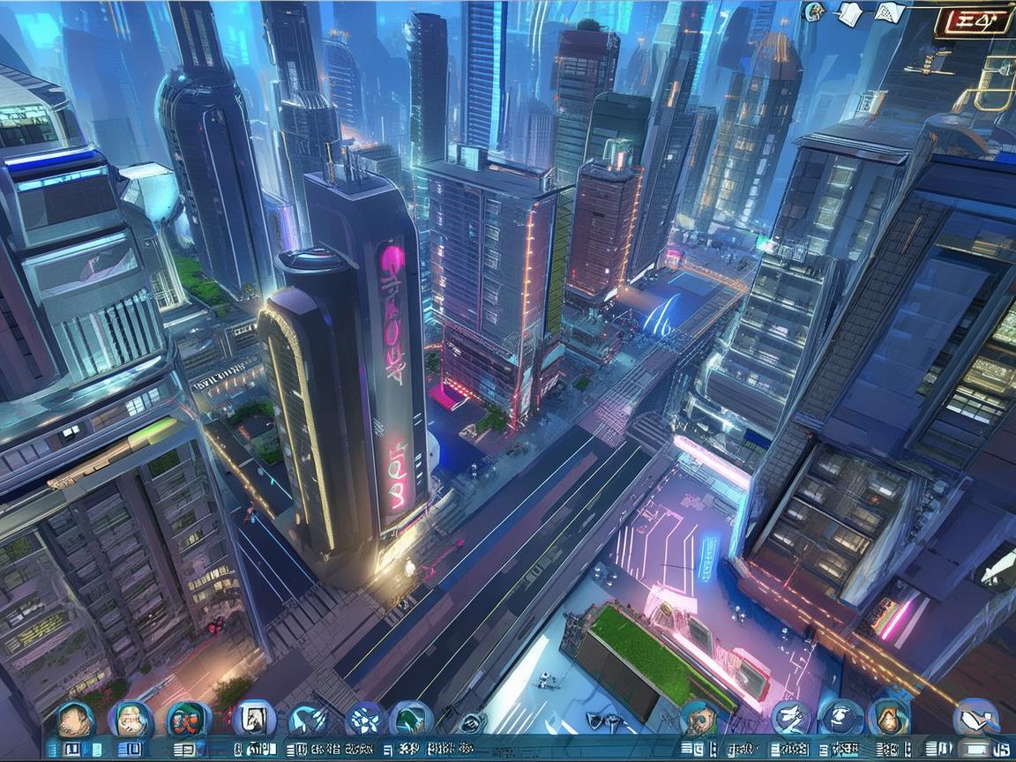Click the dark blue round swirl icon
This screenshot has height=762, width=1016.
[x=840, y=718]
